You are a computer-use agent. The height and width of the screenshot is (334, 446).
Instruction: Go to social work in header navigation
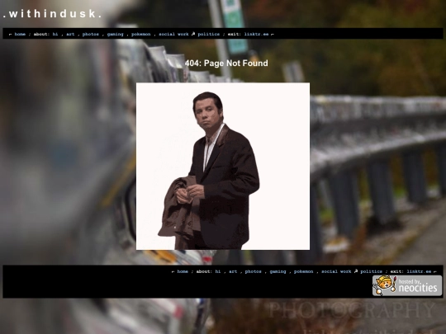point(173,34)
